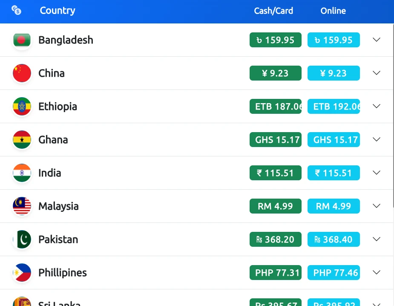The image size is (394, 306).
Task: Click the currency exchange coins icon
Action: pyautogui.click(x=17, y=9)
